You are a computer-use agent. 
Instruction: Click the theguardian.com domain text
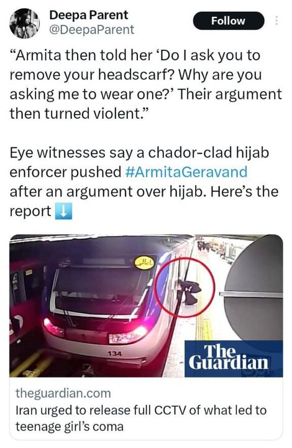63,393
